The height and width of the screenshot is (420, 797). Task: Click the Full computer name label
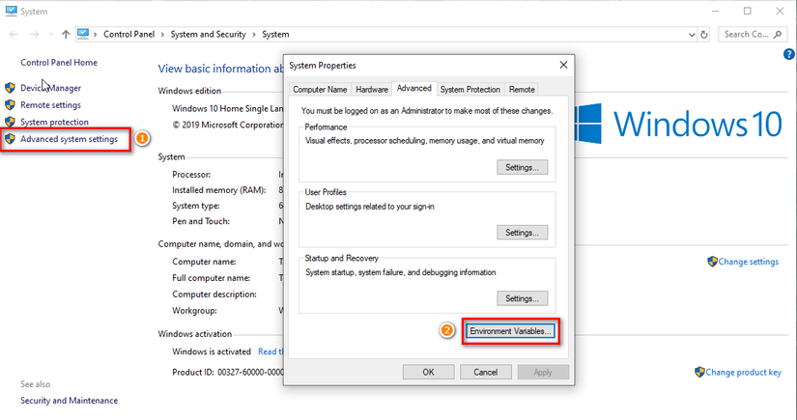tap(211, 278)
